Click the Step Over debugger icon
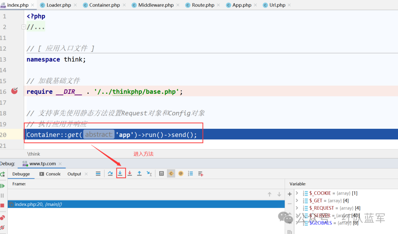The width and height of the screenshot is (398, 234). click(110, 174)
